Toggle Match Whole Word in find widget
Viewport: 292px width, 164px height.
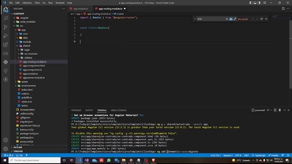(x=231, y=19)
